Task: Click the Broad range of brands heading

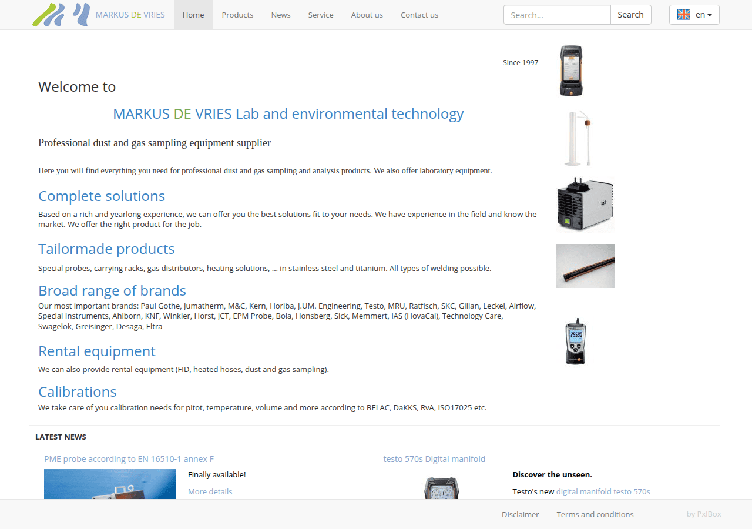Action: click(112, 290)
